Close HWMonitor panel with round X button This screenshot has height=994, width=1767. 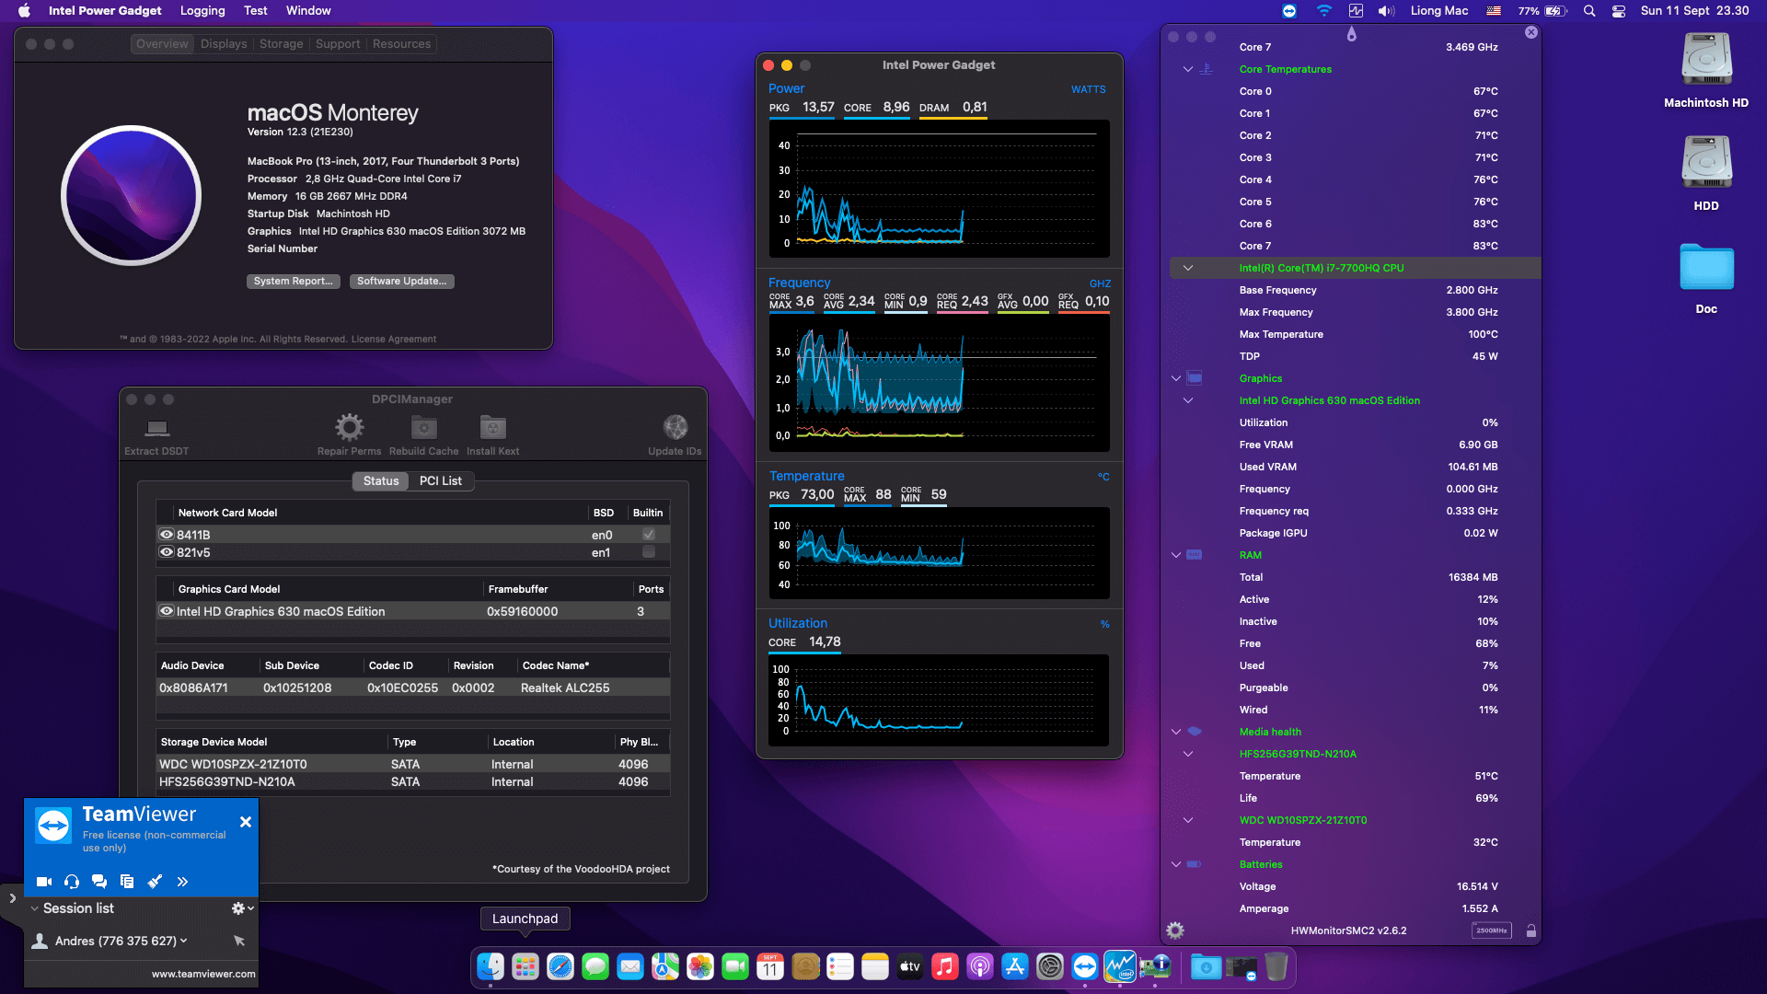click(x=1531, y=32)
